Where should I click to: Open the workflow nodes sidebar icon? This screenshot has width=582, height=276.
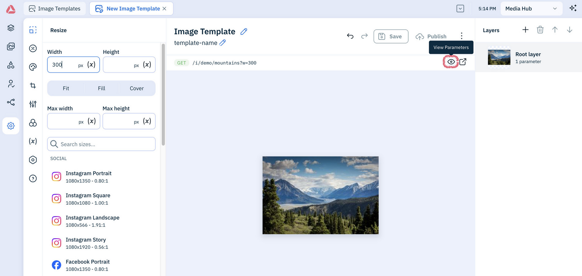tap(11, 102)
